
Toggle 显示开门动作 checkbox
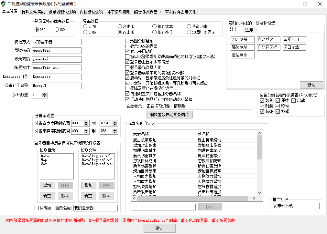point(127,51)
